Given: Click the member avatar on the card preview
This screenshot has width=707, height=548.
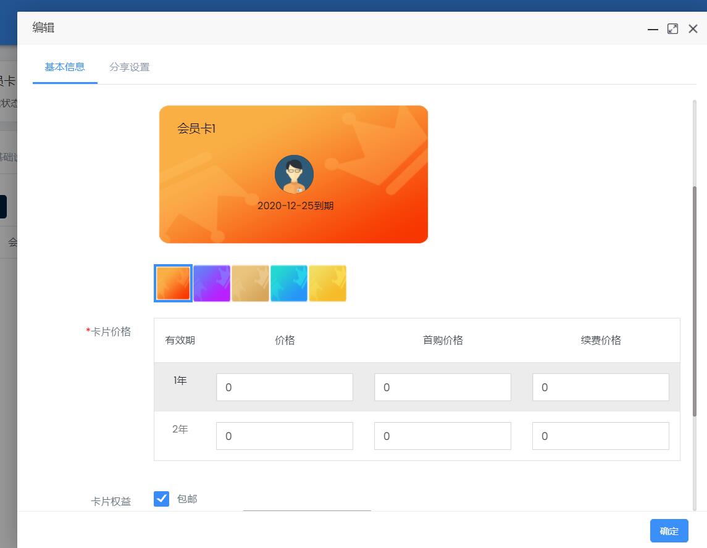Looking at the screenshot, I should 294,175.
